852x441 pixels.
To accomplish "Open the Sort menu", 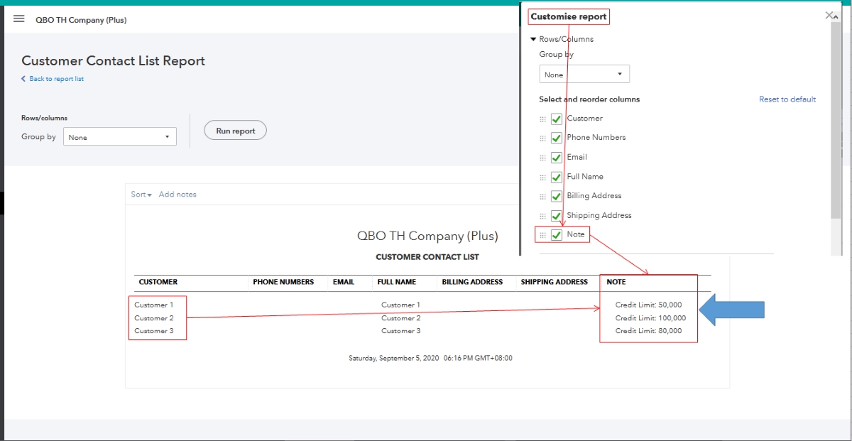I will (141, 195).
